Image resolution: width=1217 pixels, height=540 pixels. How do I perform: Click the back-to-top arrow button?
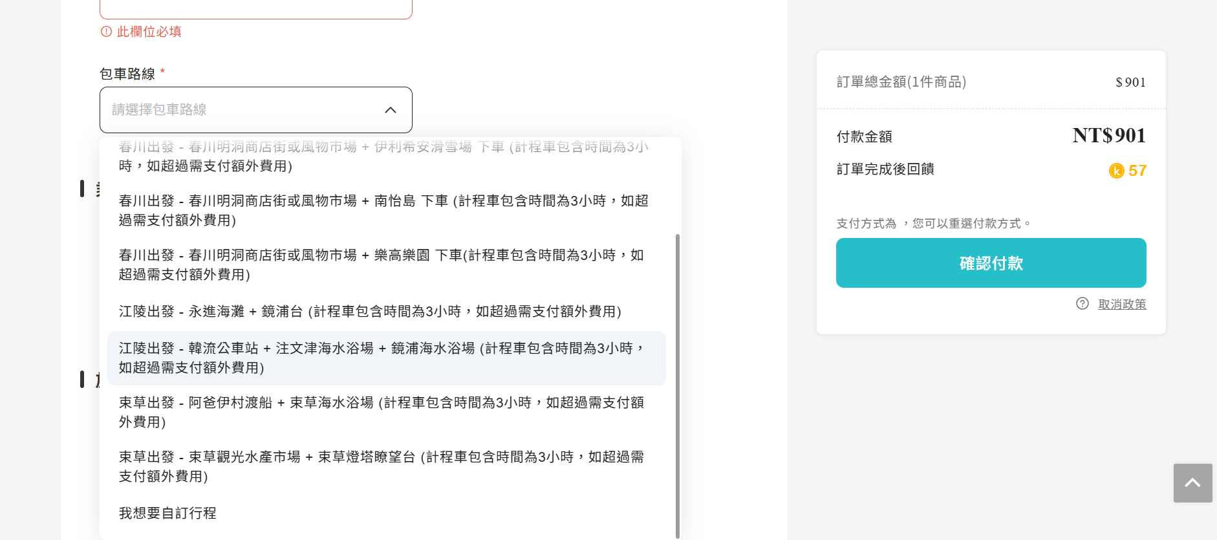tap(1192, 483)
